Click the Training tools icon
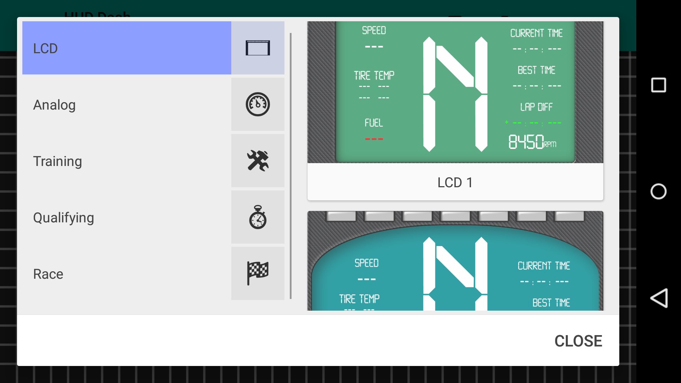This screenshot has width=681, height=383. [x=258, y=161]
